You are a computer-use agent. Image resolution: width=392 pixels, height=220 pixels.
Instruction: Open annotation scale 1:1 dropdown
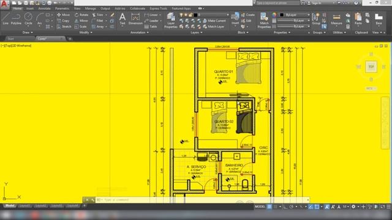[345, 207]
